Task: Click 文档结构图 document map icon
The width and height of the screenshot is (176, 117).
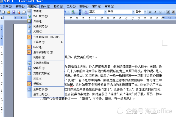Action: (x=29, y=63)
